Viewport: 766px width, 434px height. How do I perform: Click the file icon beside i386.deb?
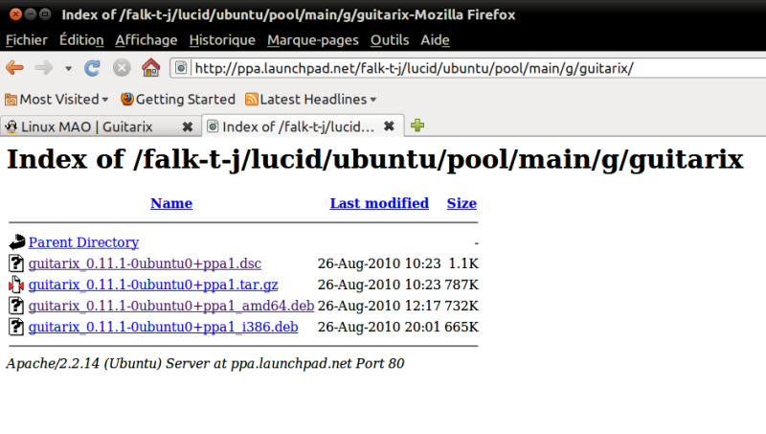click(x=16, y=327)
